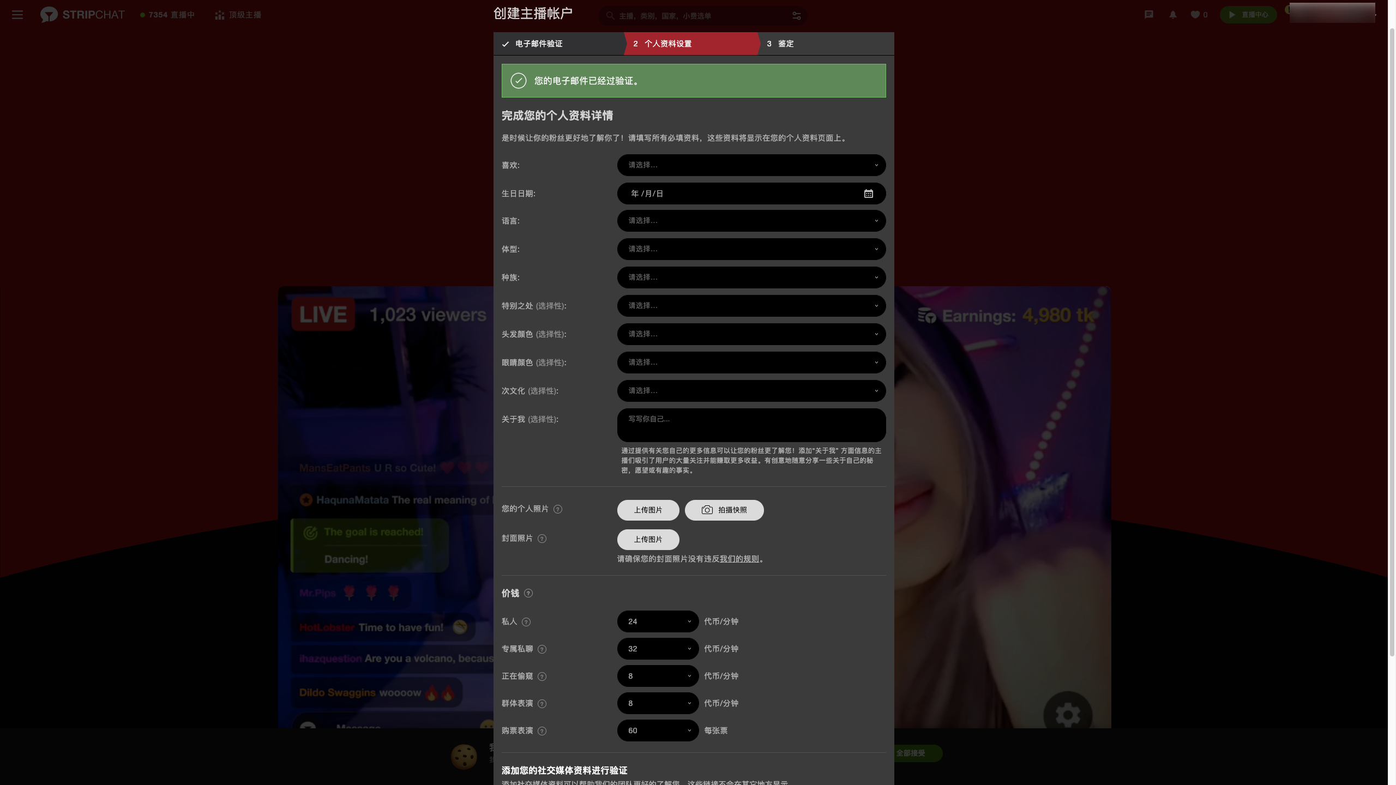Open the 群体表演 price dropdown
1396x785 pixels.
(658, 703)
